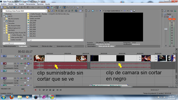
Task: Open Google Chrome from the Windows taskbar
Action: 52,97
